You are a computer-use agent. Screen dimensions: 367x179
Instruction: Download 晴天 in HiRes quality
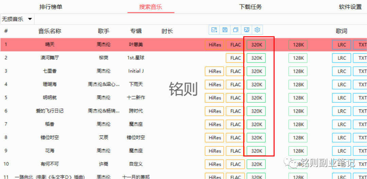point(214,45)
